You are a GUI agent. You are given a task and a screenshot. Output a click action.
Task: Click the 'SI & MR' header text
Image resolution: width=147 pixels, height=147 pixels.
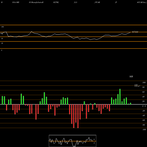click(16, 2)
